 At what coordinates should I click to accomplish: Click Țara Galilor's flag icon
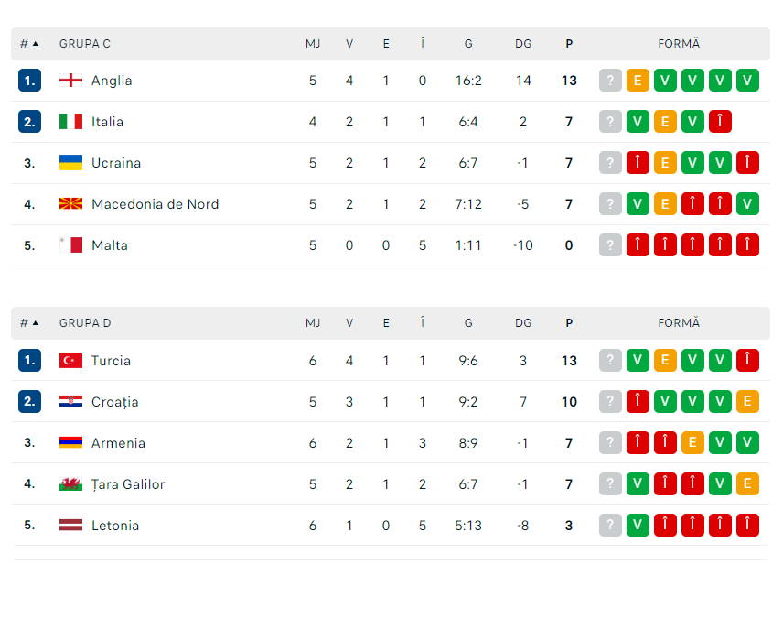[x=71, y=483]
